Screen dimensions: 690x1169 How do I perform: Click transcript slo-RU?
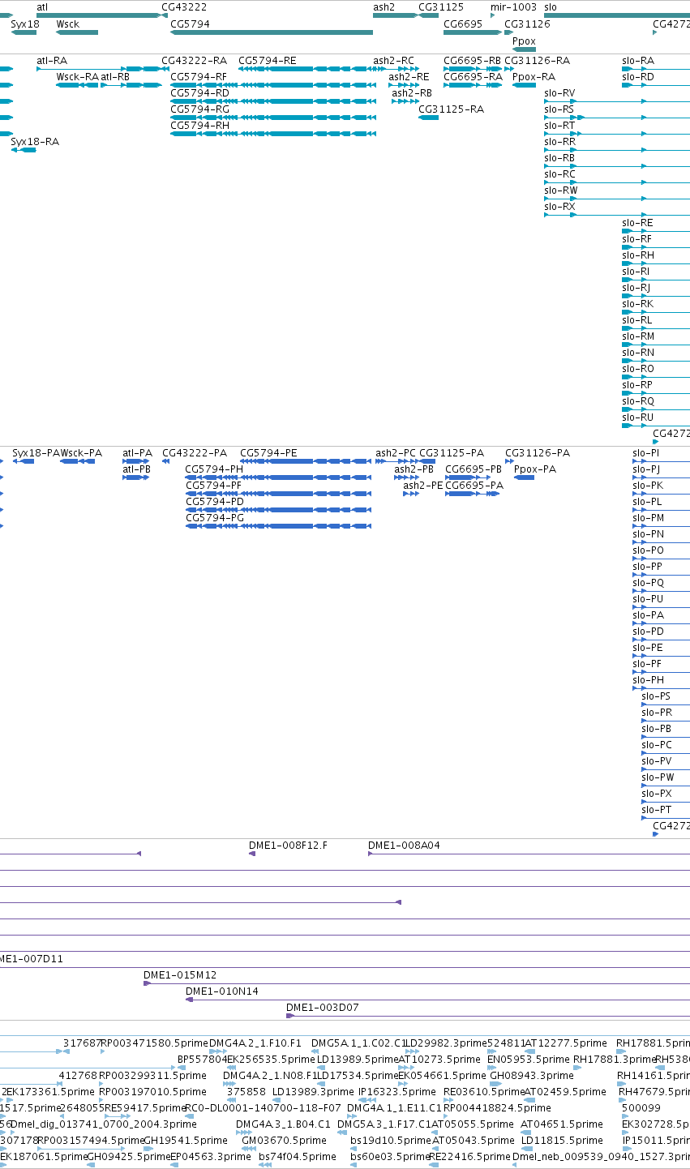pos(637,417)
